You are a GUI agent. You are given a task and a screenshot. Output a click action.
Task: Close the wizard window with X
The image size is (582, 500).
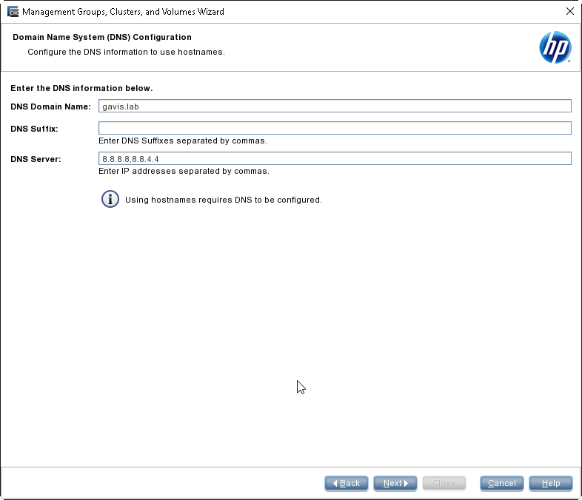[569, 12]
